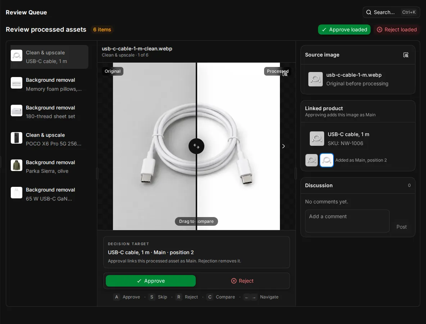Image resolution: width=426 pixels, height=324 pixels.
Task: Click usb-c-cable-1-m.webp source thumbnail
Action: pyautogui.click(x=316, y=79)
